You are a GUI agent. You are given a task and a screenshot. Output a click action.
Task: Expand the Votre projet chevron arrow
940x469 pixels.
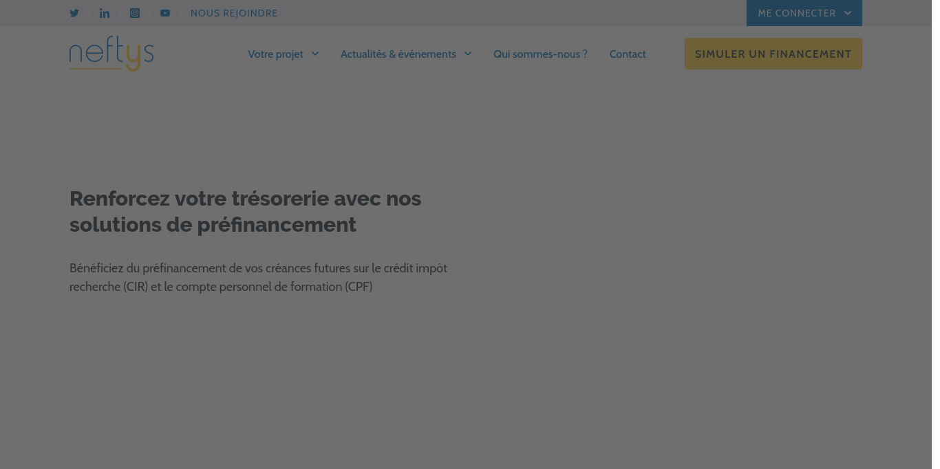point(315,54)
